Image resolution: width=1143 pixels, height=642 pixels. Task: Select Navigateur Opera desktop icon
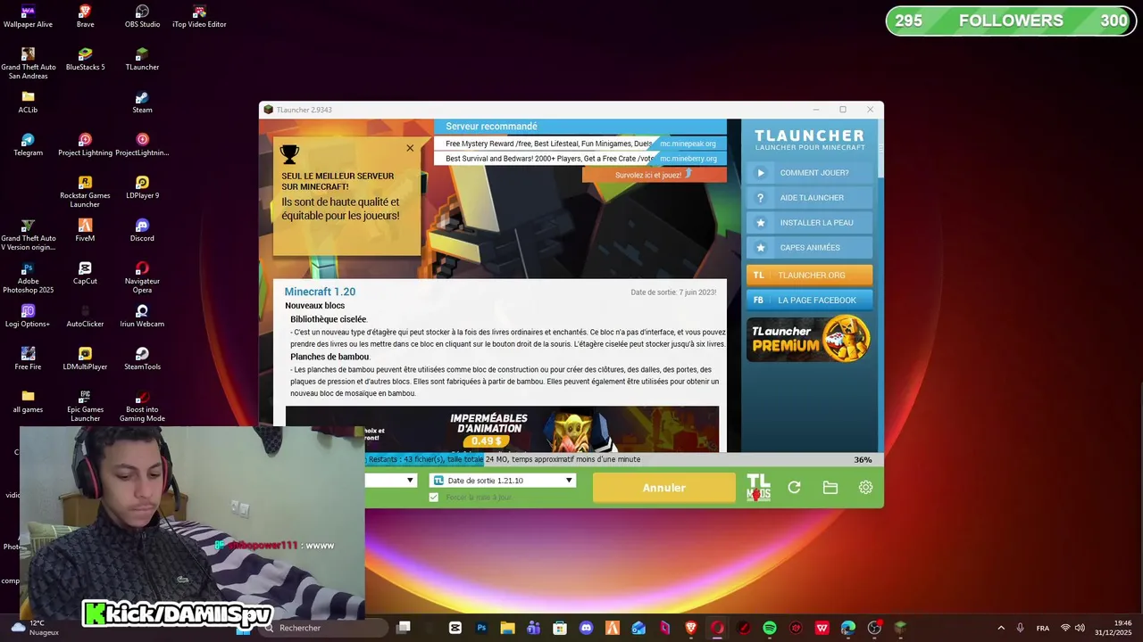point(142,276)
